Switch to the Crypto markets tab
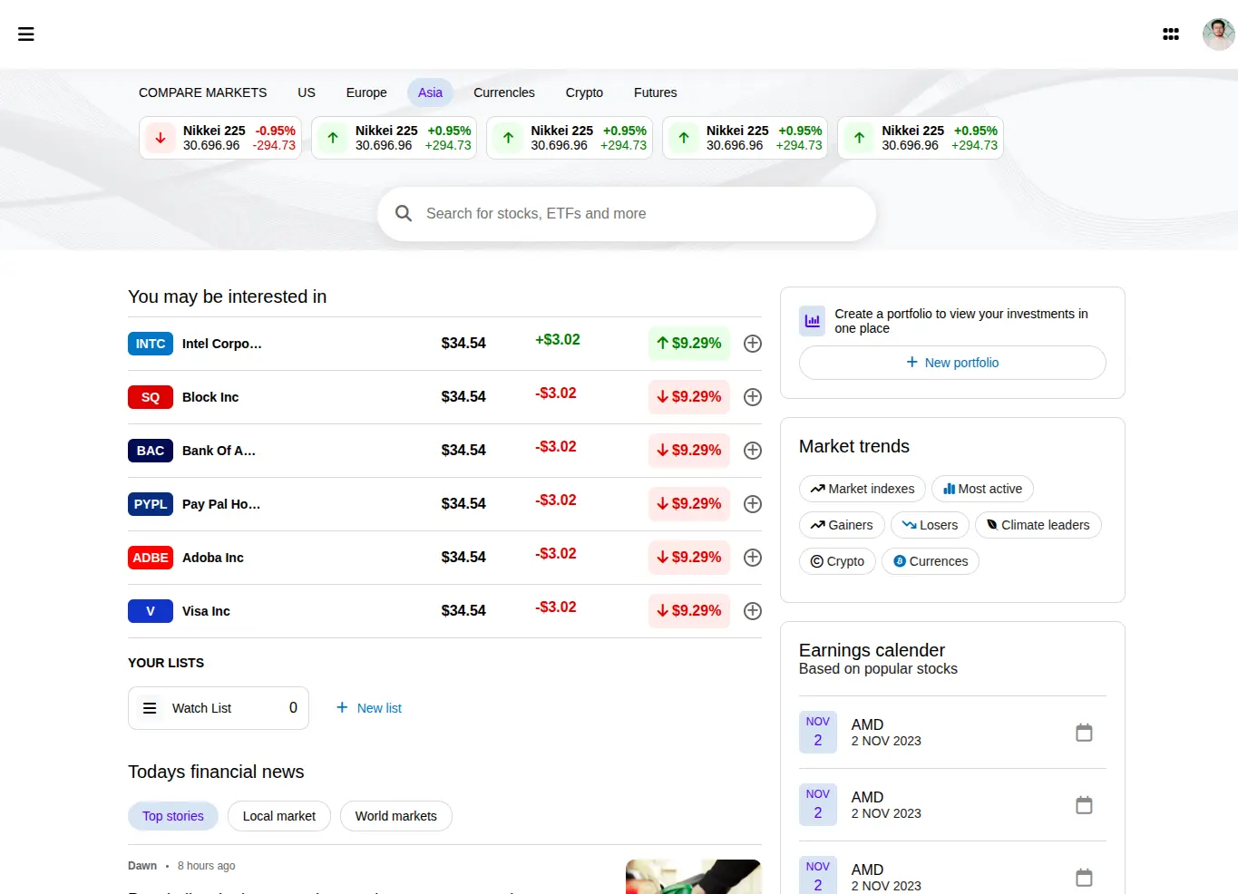1238x894 pixels. [x=584, y=92]
